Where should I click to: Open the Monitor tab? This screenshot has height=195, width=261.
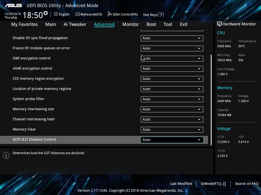(130, 24)
